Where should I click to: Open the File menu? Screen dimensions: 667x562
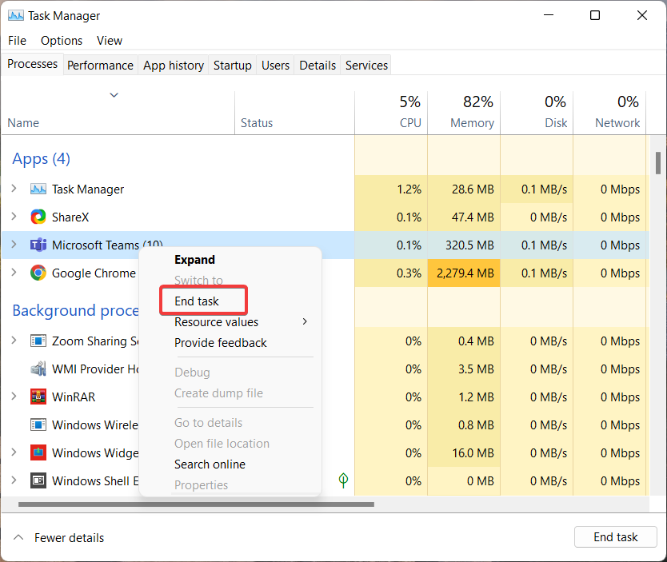point(17,41)
